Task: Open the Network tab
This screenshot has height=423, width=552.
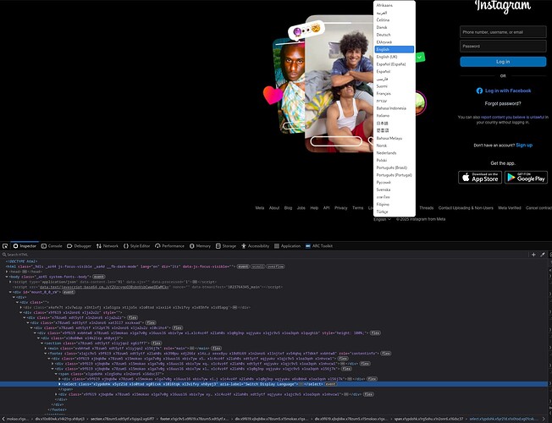Action: [108, 246]
